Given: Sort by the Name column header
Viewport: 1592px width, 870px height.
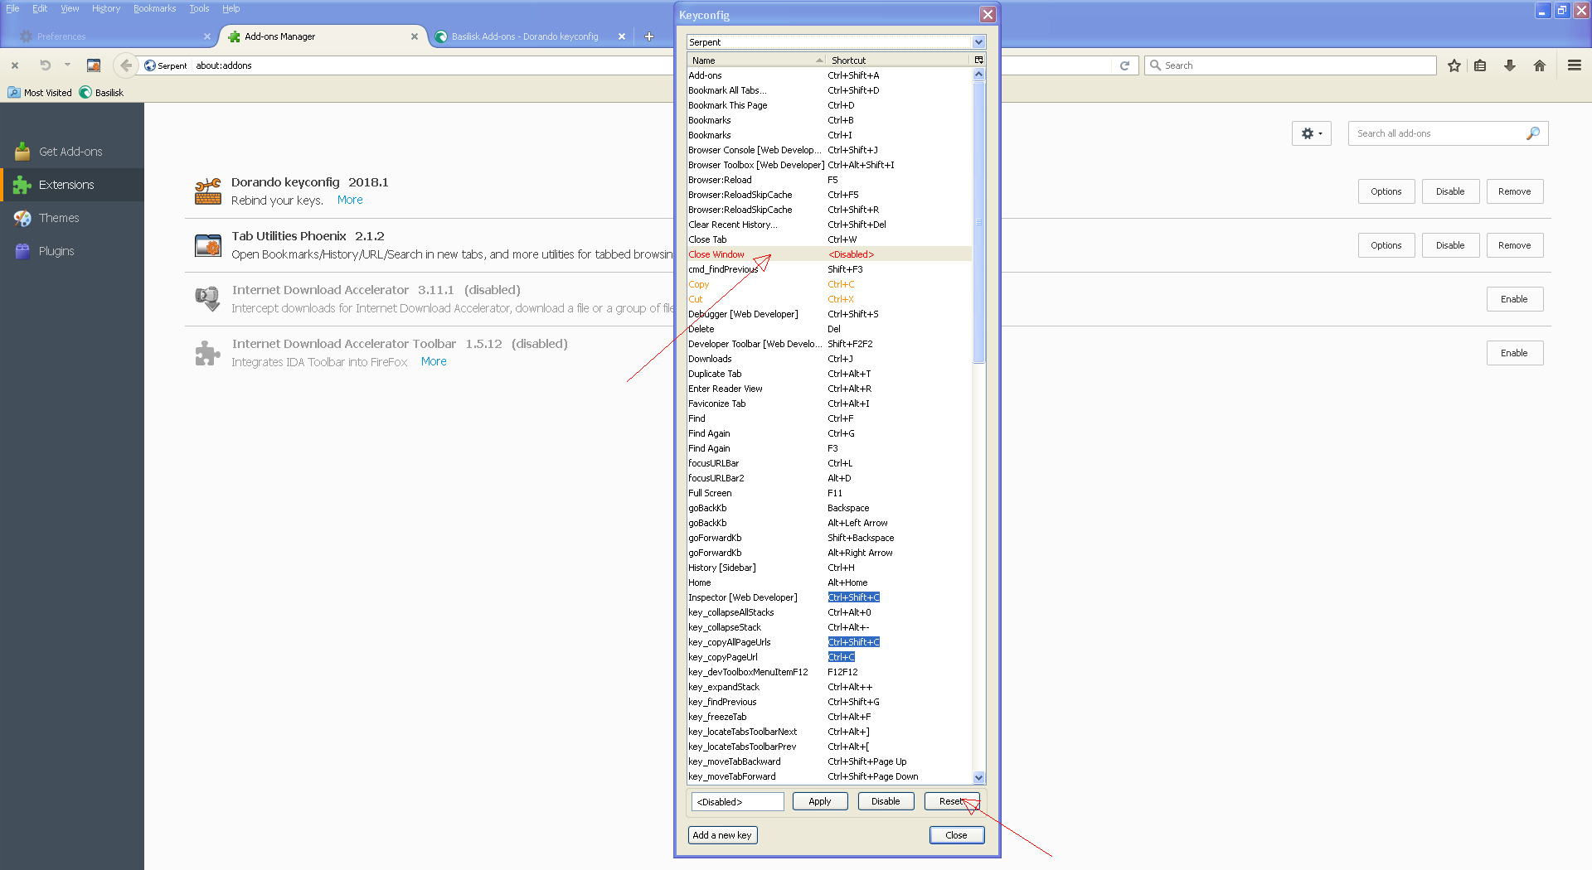Looking at the screenshot, I should pos(756,60).
